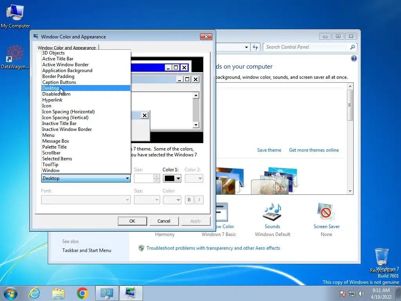Open Action Center flag in tray
This screenshot has height=301, width=401.
343,294
